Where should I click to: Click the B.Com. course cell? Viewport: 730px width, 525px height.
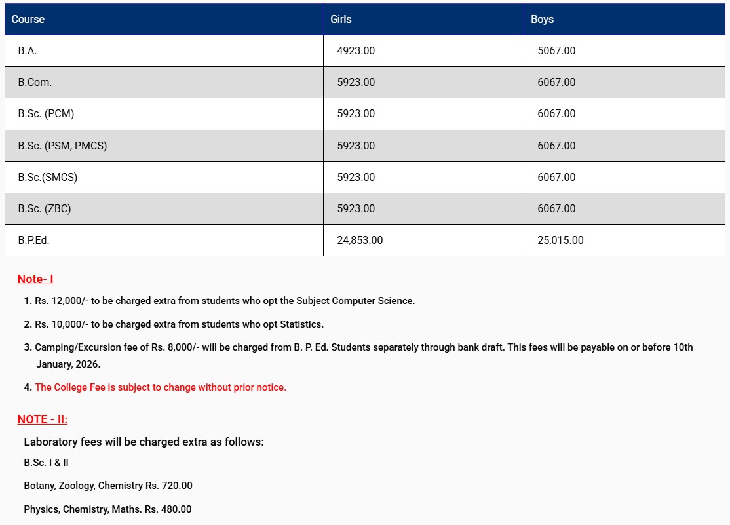(x=35, y=82)
